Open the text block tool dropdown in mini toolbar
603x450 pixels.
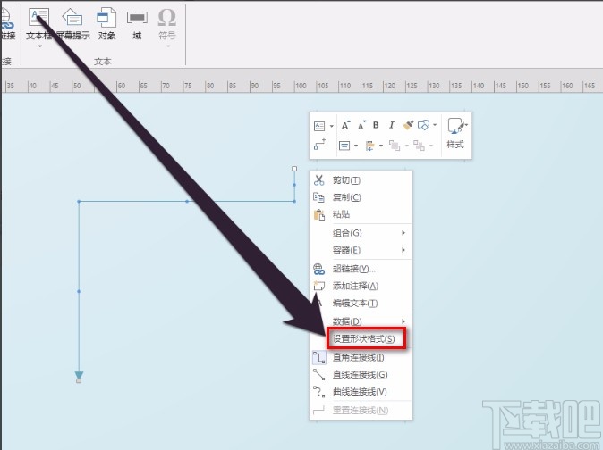click(x=332, y=126)
